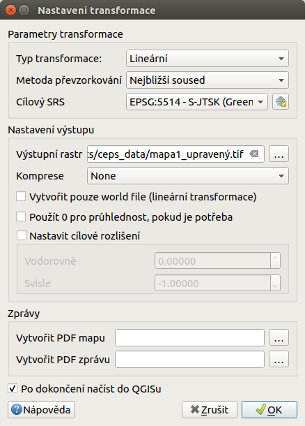Click the Zprávy section label
The width and height of the screenshot is (305, 426).
[x=24, y=314]
